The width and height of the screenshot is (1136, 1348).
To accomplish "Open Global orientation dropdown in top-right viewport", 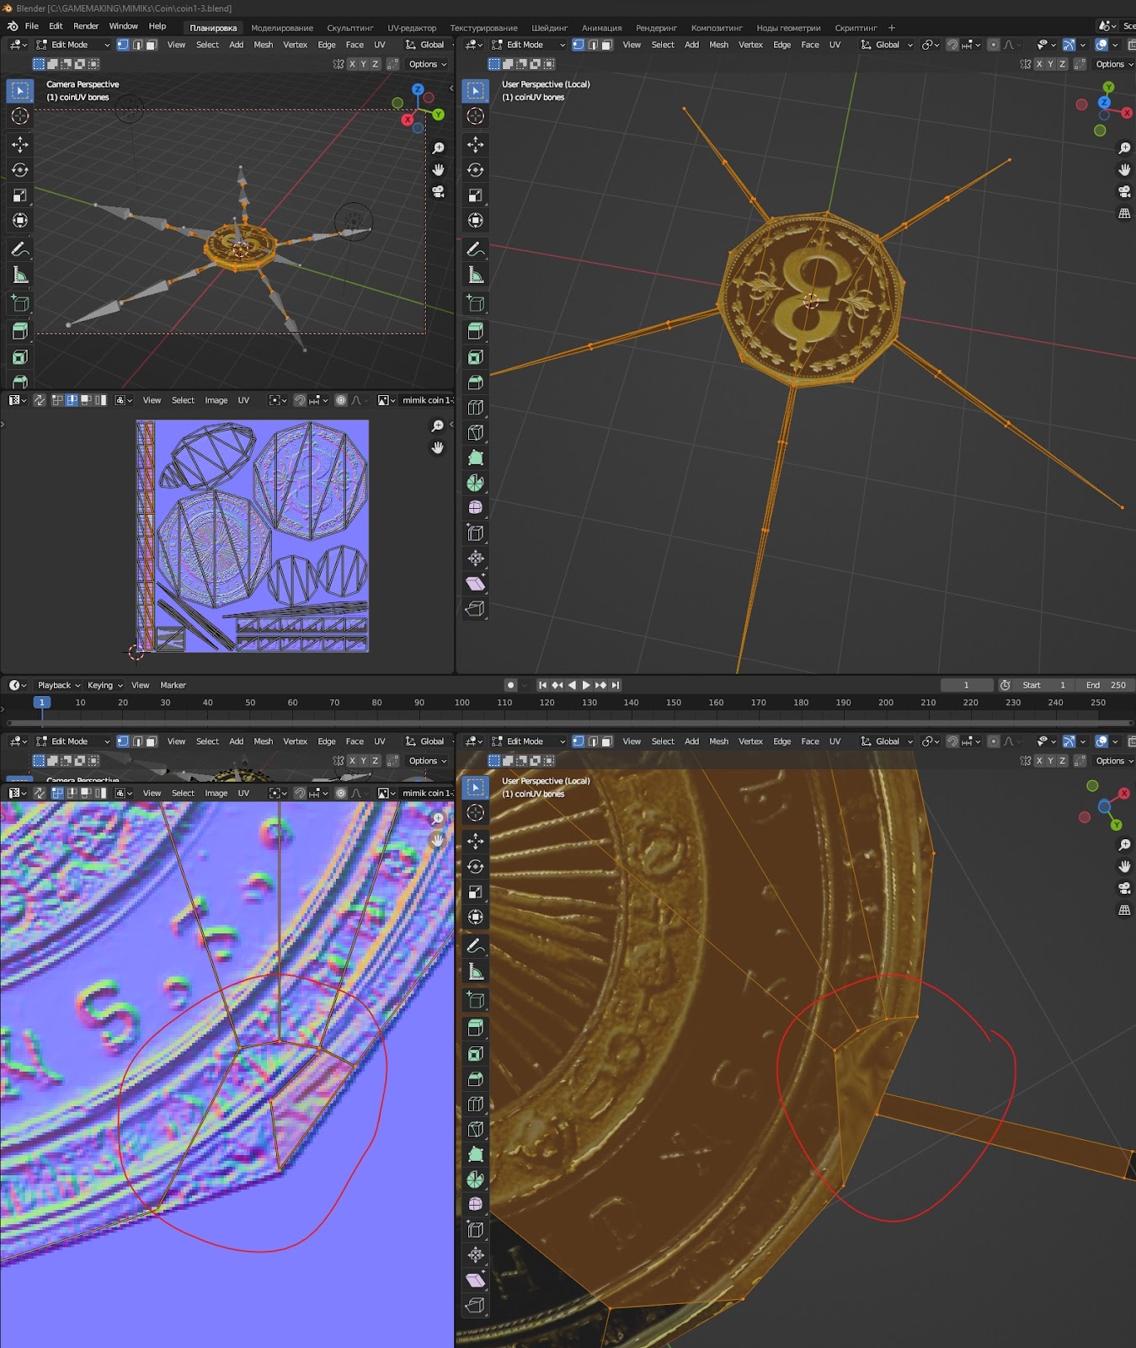I will coord(888,45).
